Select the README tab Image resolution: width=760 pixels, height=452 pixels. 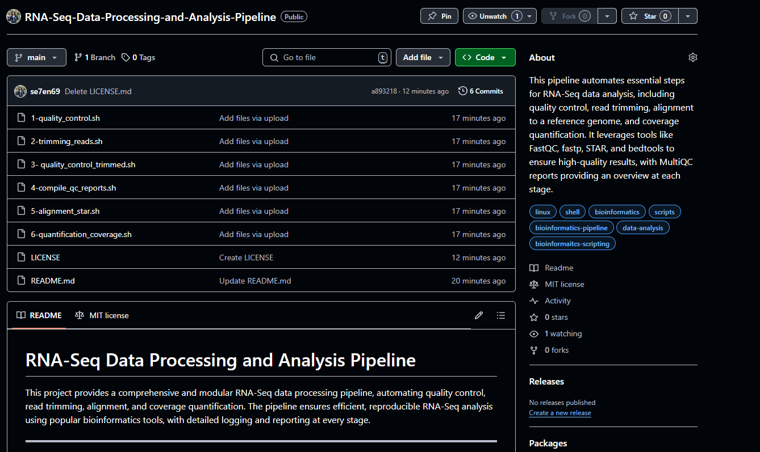(x=38, y=315)
